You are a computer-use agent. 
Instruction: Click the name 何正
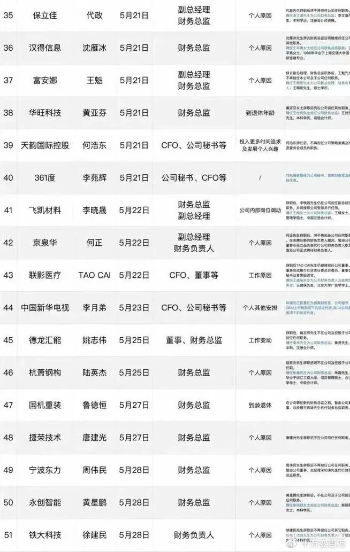[x=95, y=243]
